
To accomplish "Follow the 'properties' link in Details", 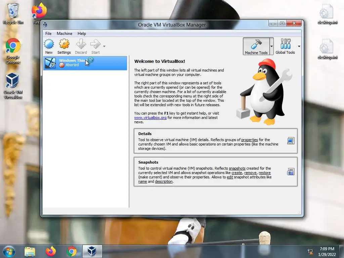I will [x=250, y=140].
